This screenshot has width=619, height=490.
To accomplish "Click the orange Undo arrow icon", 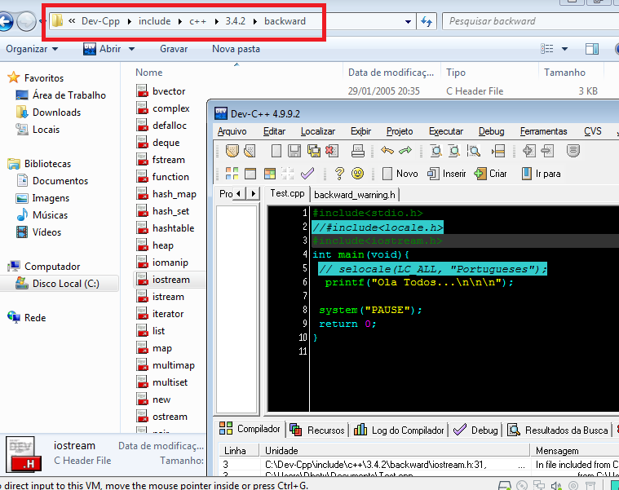I will pyautogui.click(x=387, y=151).
